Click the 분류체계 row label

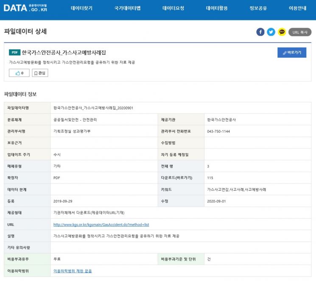(x=14, y=120)
